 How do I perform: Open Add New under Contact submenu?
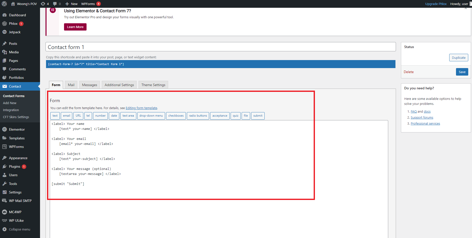tap(10, 103)
